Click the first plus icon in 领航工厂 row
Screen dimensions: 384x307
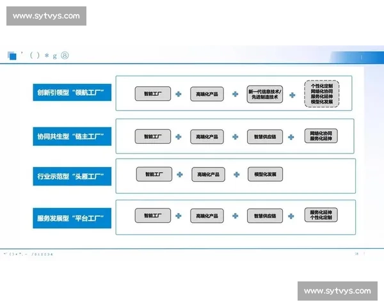pyautogui.click(x=178, y=95)
